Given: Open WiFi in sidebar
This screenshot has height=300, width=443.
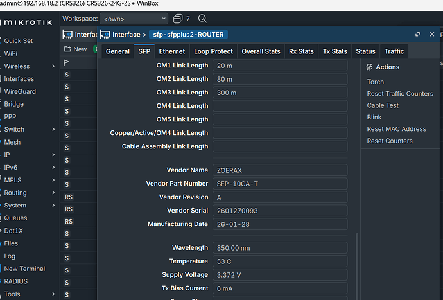Looking at the screenshot, I should (10, 53).
